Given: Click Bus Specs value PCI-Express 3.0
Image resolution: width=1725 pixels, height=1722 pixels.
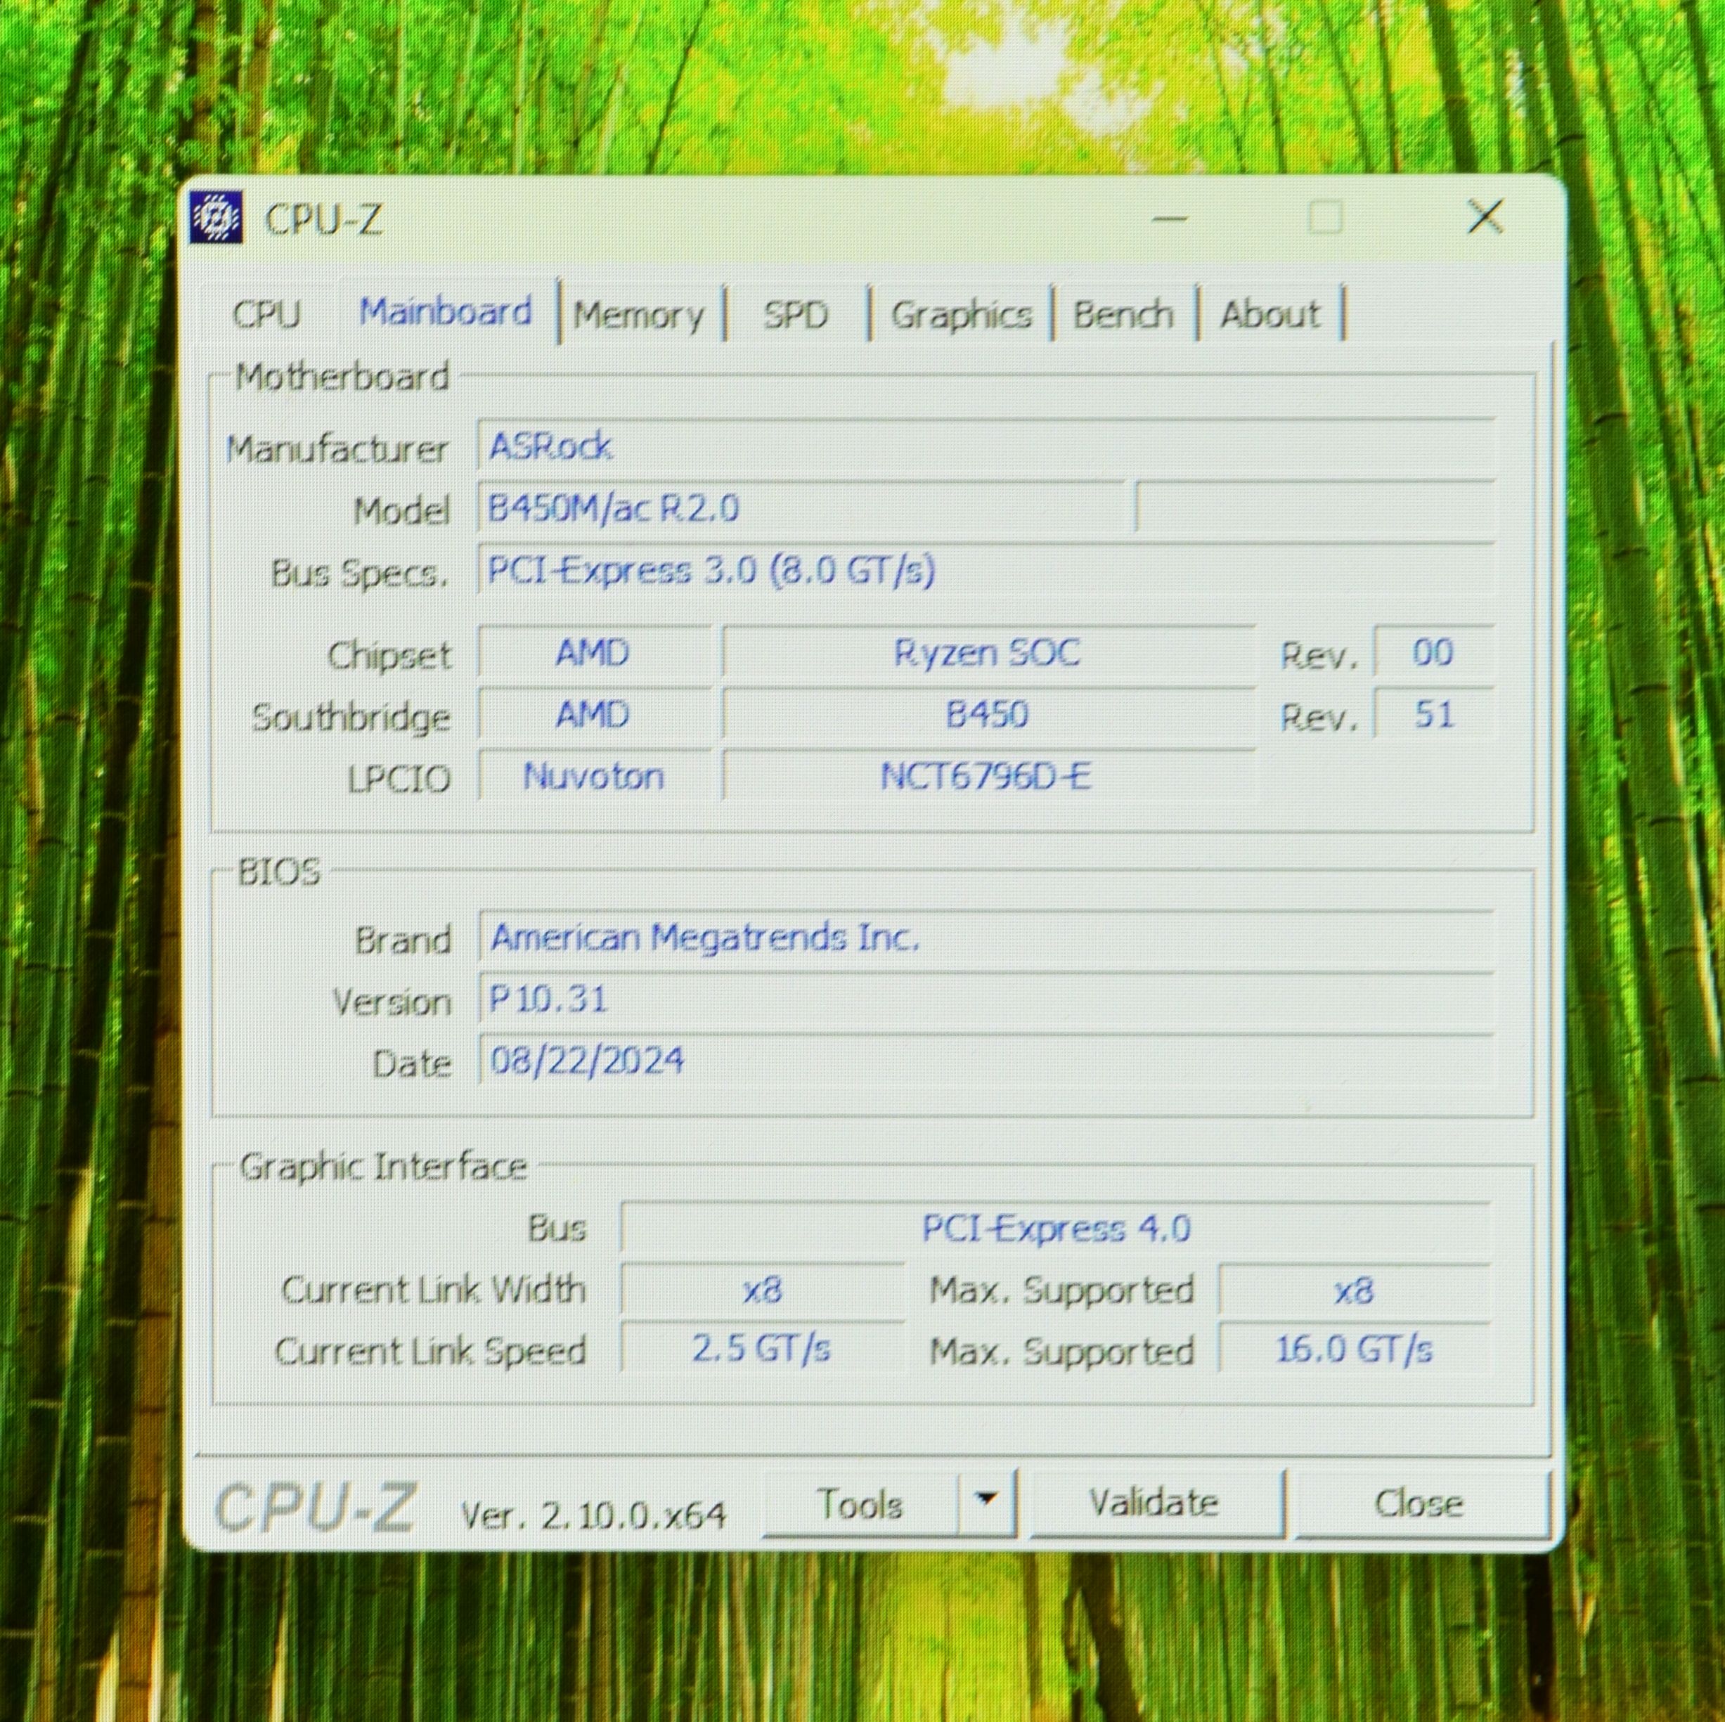Looking at the screenshot, I should pyautogui.click(x=986, y=569).
